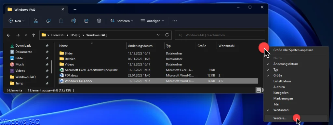This screenshot has height=125, width=333.
Task: Go forward with the right arrow
Action: coord(18,35)
